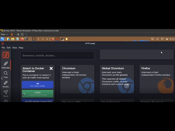Launch terminal emulator from Kali panel
The width and height of the screenshot is (175, 131).
pos(26,39)
